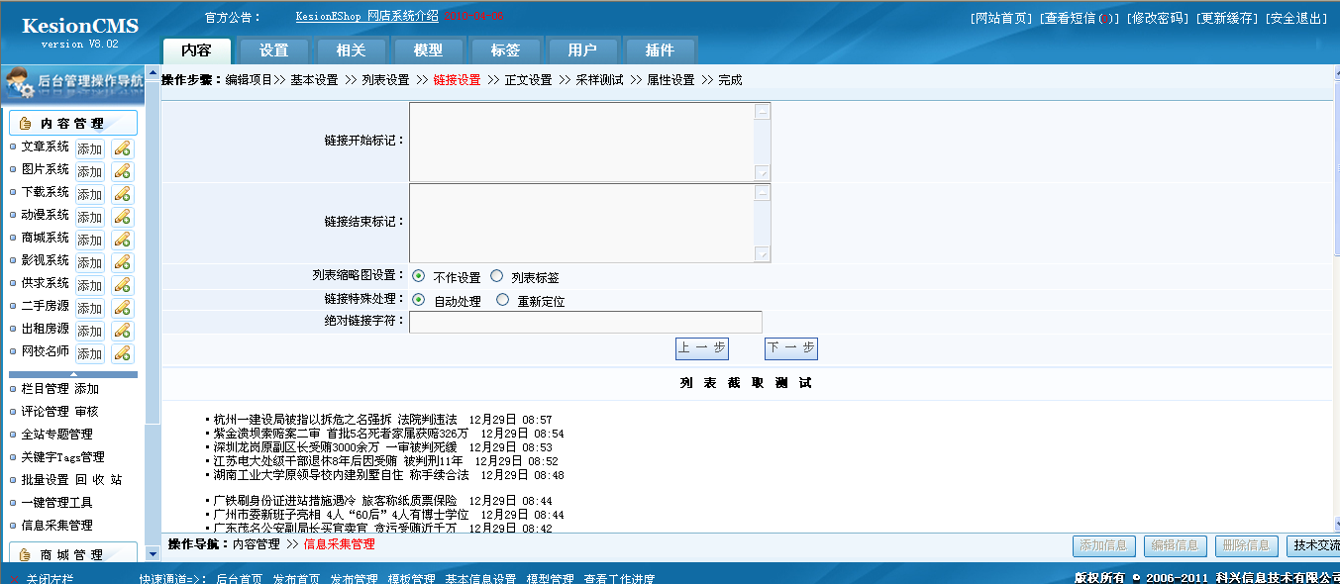Open the KesionEShop 网店系统介绍 announcement link
The height and width of the screenshot is (584, 1340).
pyautogui.click(x=366, y=17)
